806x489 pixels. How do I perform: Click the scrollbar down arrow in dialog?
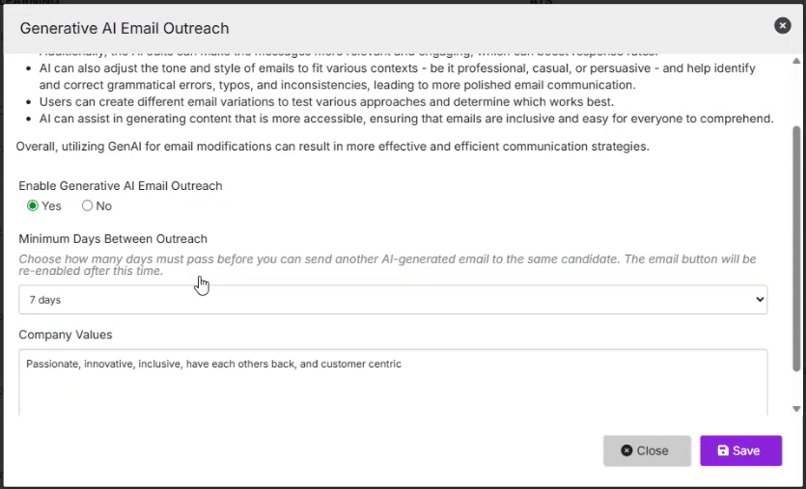796,409
